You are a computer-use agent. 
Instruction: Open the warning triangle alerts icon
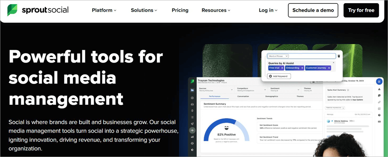point(379,89)
